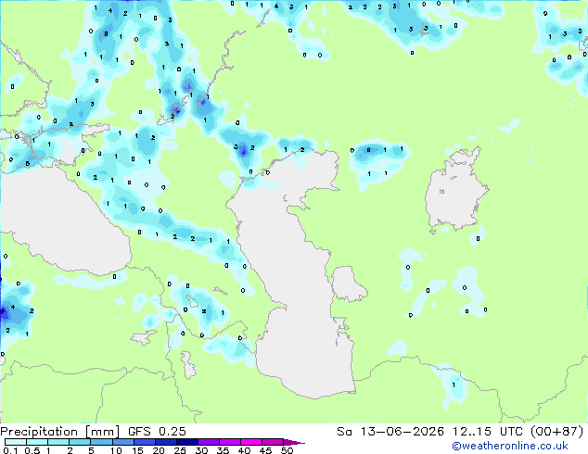The width and height of the screenshot is (588, 454).
Task: Click the 35–40 mm legend color box
Action: click(x=230, y=442)
